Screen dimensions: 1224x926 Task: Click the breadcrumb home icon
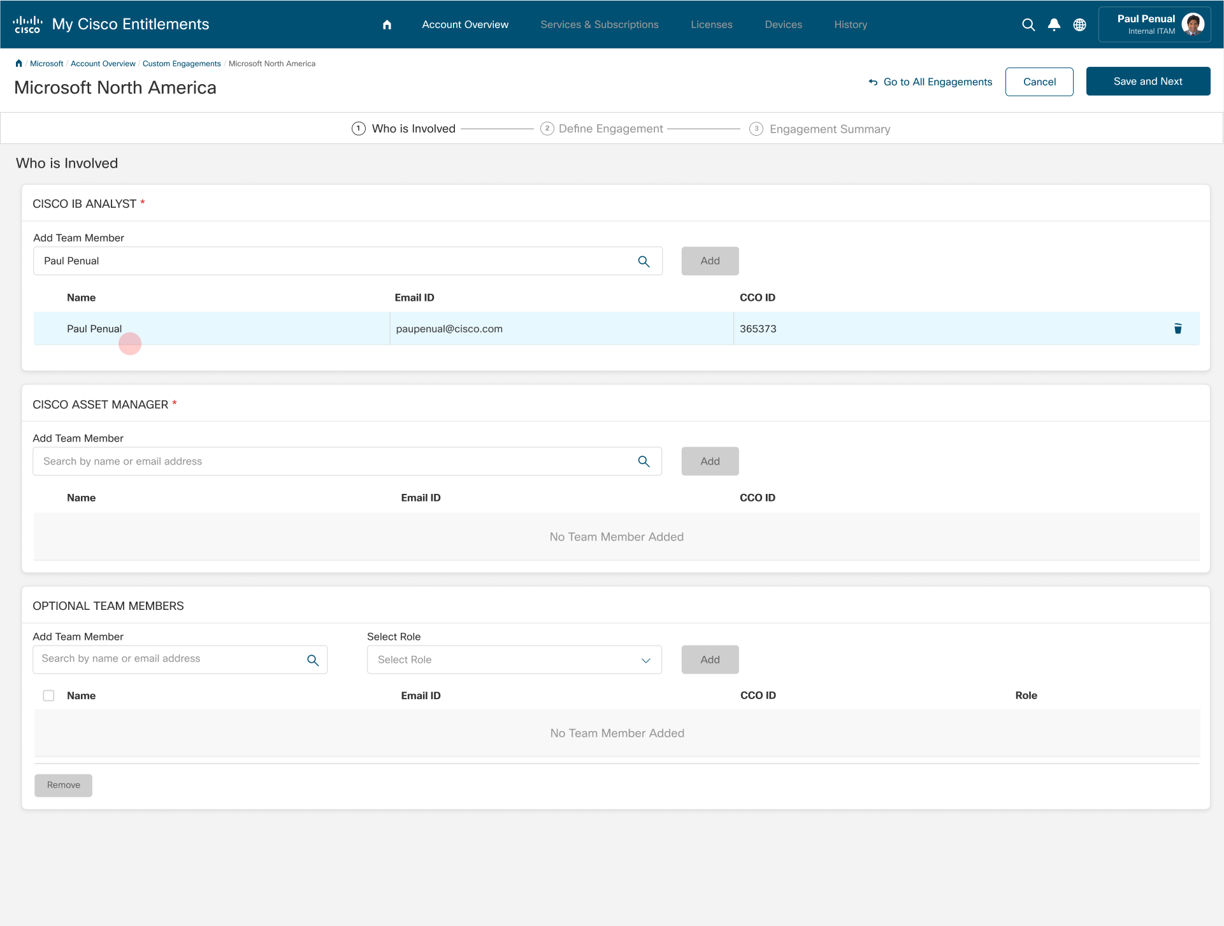click(x=19, y=63)
